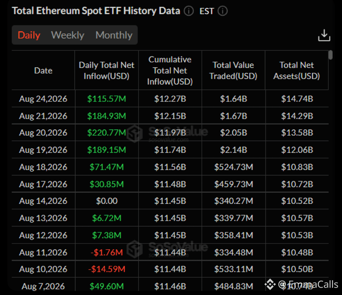
Task: Click the $340.27M value traded cell
Action: point(234,201)
